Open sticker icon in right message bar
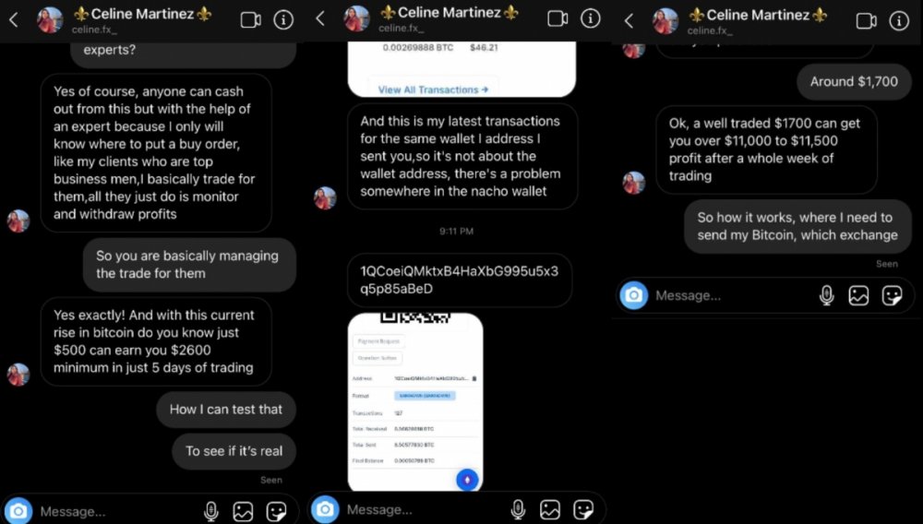The image size is (923, 524). tap(892, 295)
